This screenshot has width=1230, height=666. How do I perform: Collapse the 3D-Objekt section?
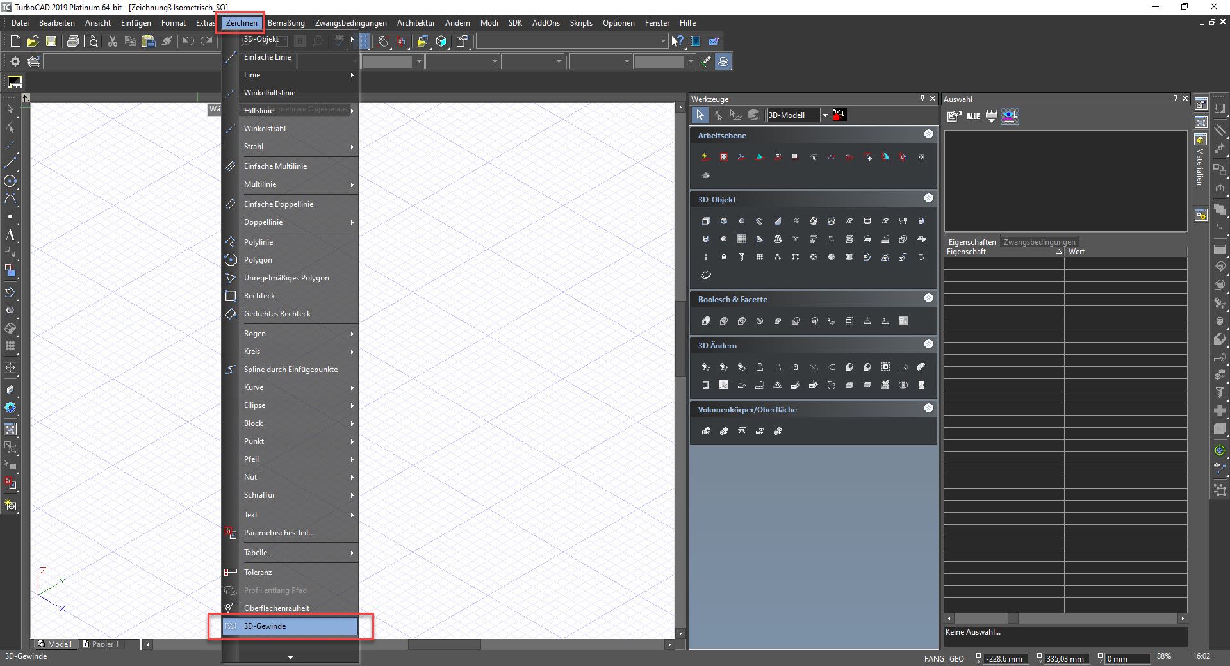pos(928,199)
